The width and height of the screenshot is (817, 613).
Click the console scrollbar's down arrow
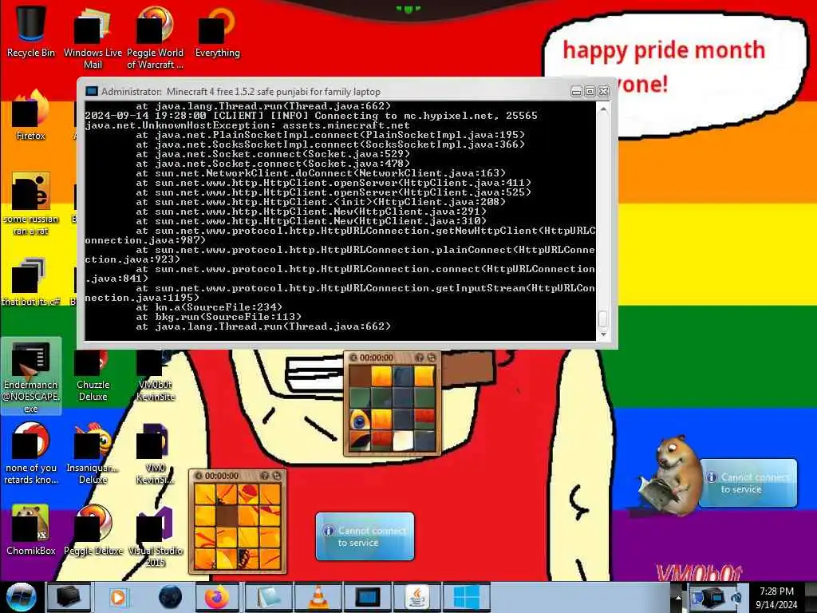click(603, 334)
